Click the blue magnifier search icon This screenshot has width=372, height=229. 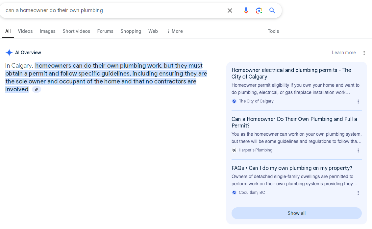(272, 11)
